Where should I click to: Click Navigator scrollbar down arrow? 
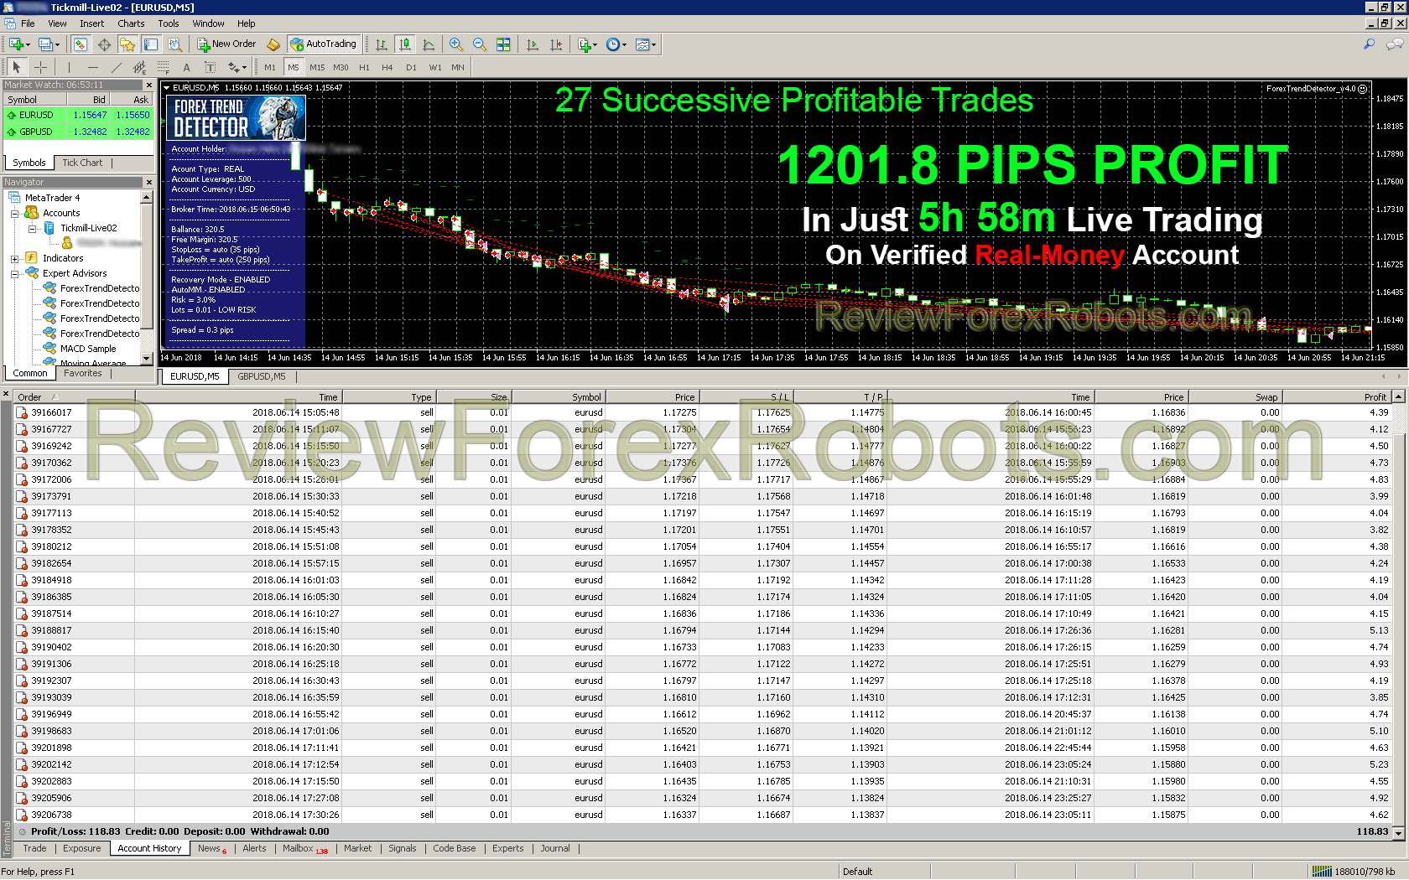click(x=147, y=359)
